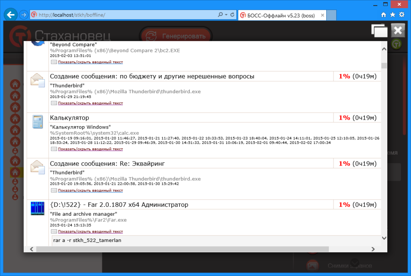Image resolution: width=411 pixels, height=276 pixels.
Task: Click the Far manager blue panels icon
Action: click(37, 209)
